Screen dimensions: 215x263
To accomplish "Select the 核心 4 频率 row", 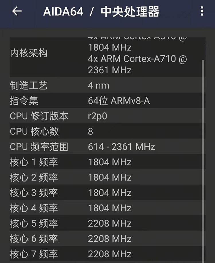I will click(57, 208).
